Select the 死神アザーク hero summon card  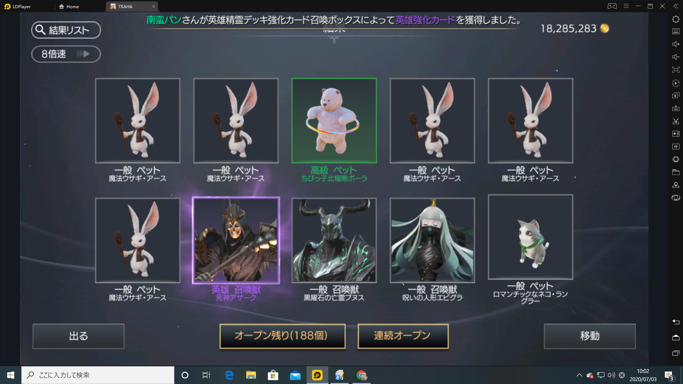(x=236, y=240)
